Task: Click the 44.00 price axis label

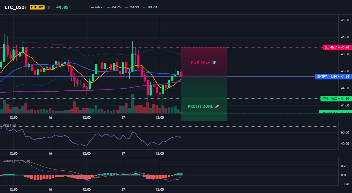Action: (x=345, y=105)
